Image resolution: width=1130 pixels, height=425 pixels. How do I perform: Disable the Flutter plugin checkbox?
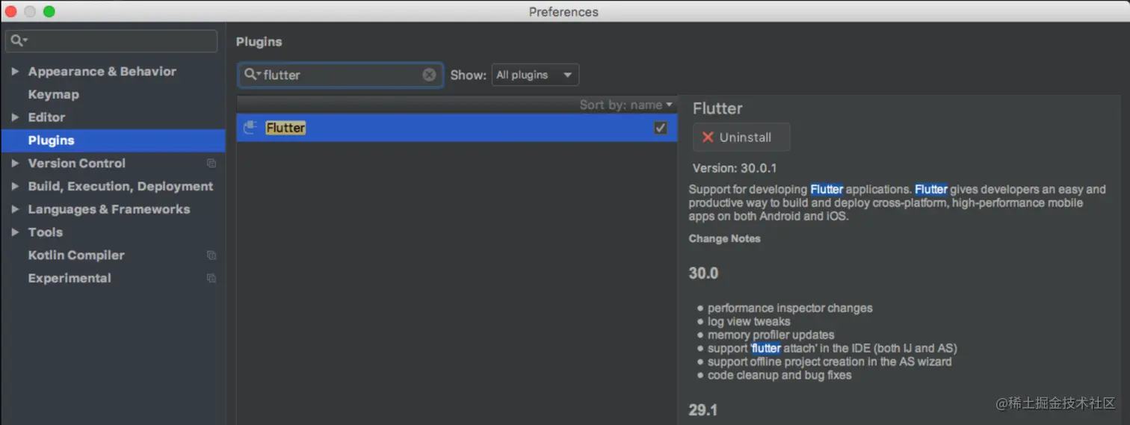click(x=660, y=128)
